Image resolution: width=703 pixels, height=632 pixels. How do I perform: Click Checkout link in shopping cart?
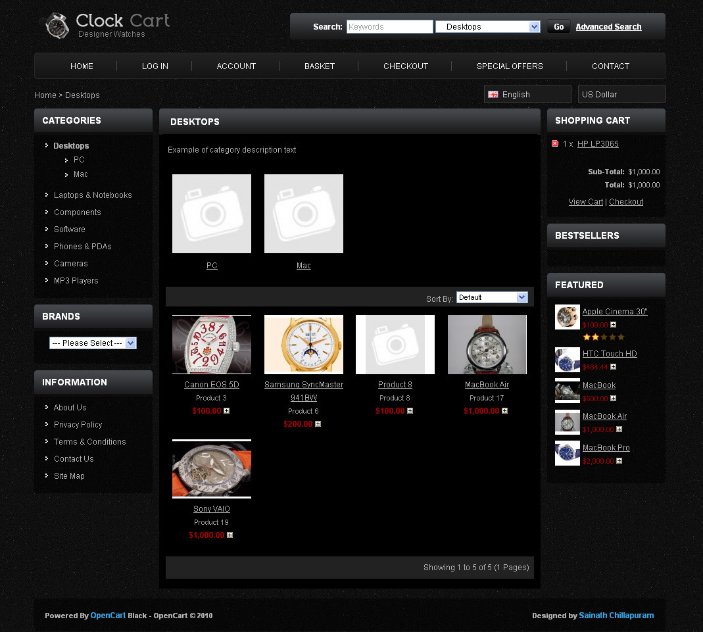[626, 202]
